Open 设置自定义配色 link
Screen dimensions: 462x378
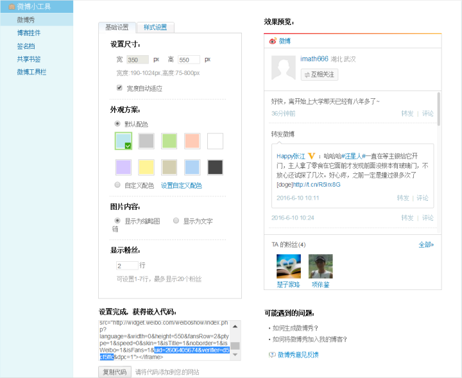coord(181,185)
